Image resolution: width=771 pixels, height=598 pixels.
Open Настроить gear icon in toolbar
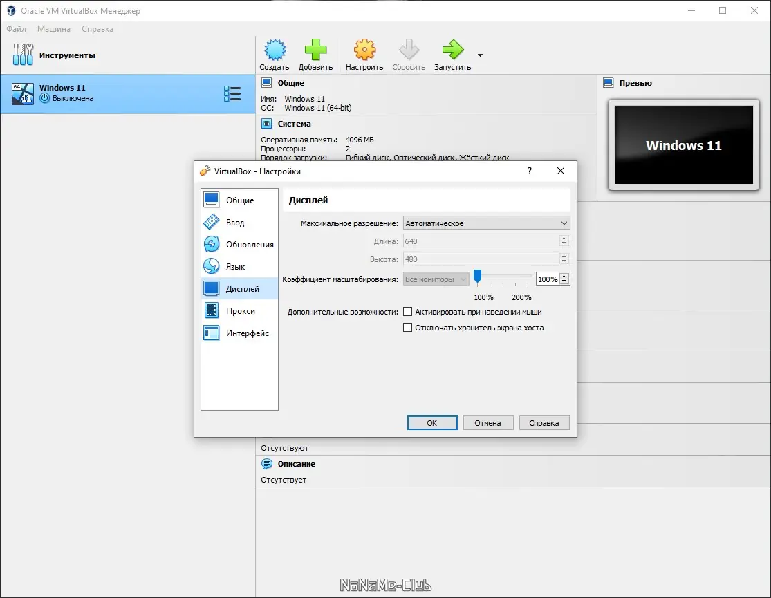364,50
